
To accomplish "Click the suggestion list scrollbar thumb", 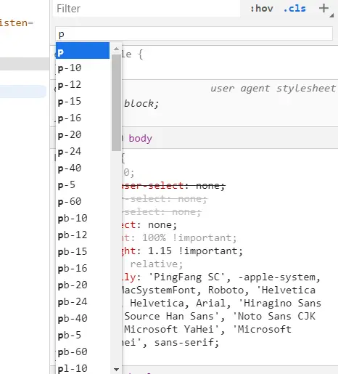I will [116, 102].
